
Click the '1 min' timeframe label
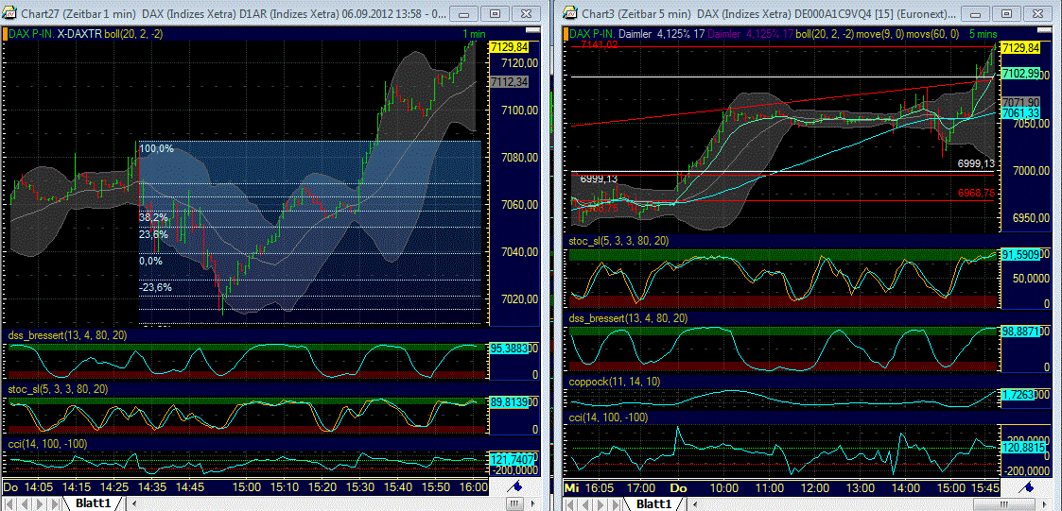(x=474, y=33)
